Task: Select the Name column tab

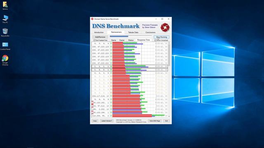Action: pyautogui.click(x=114, y=40)
